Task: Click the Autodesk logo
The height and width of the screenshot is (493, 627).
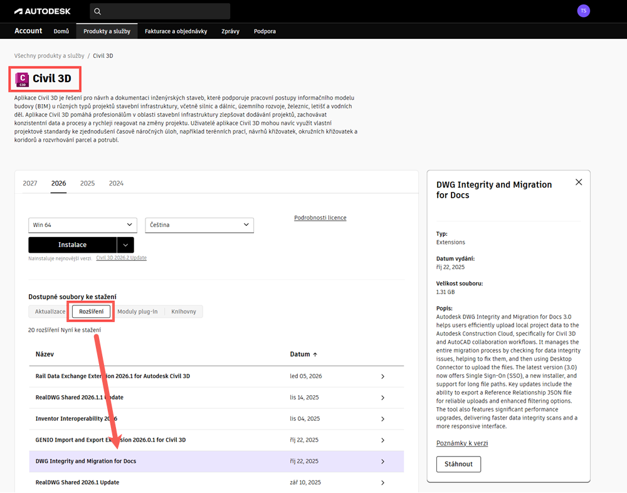Action: (43, 11)
